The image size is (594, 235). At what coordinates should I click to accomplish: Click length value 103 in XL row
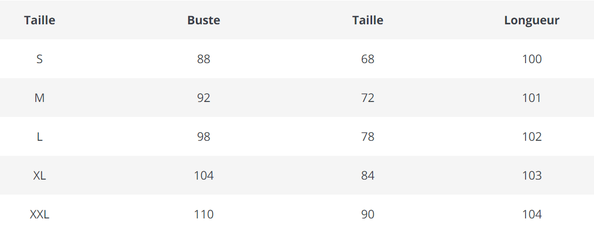tap(532, 175)
